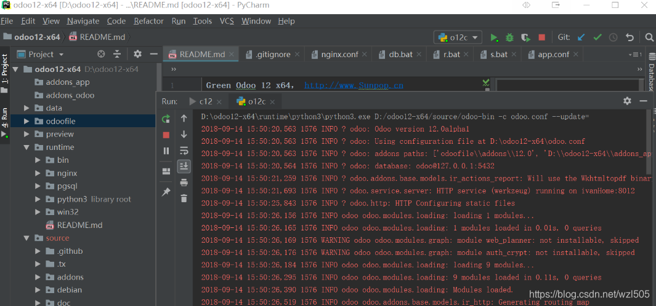Expand the odoofile folder
This screenshot has height=306, width=656.
[x=26, y=122]
